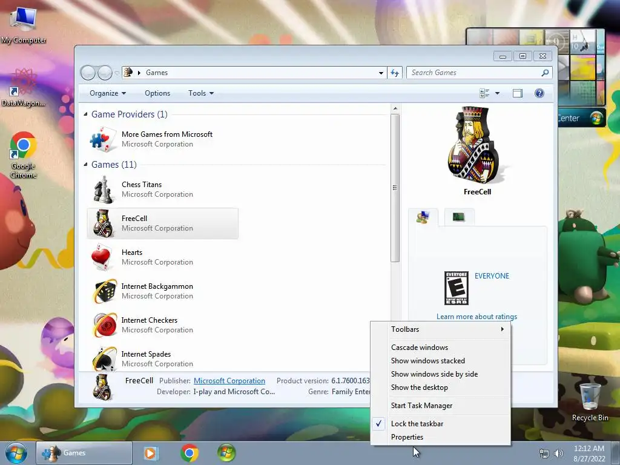Open the DataWagon desktop shortcut

coord(24,88)
